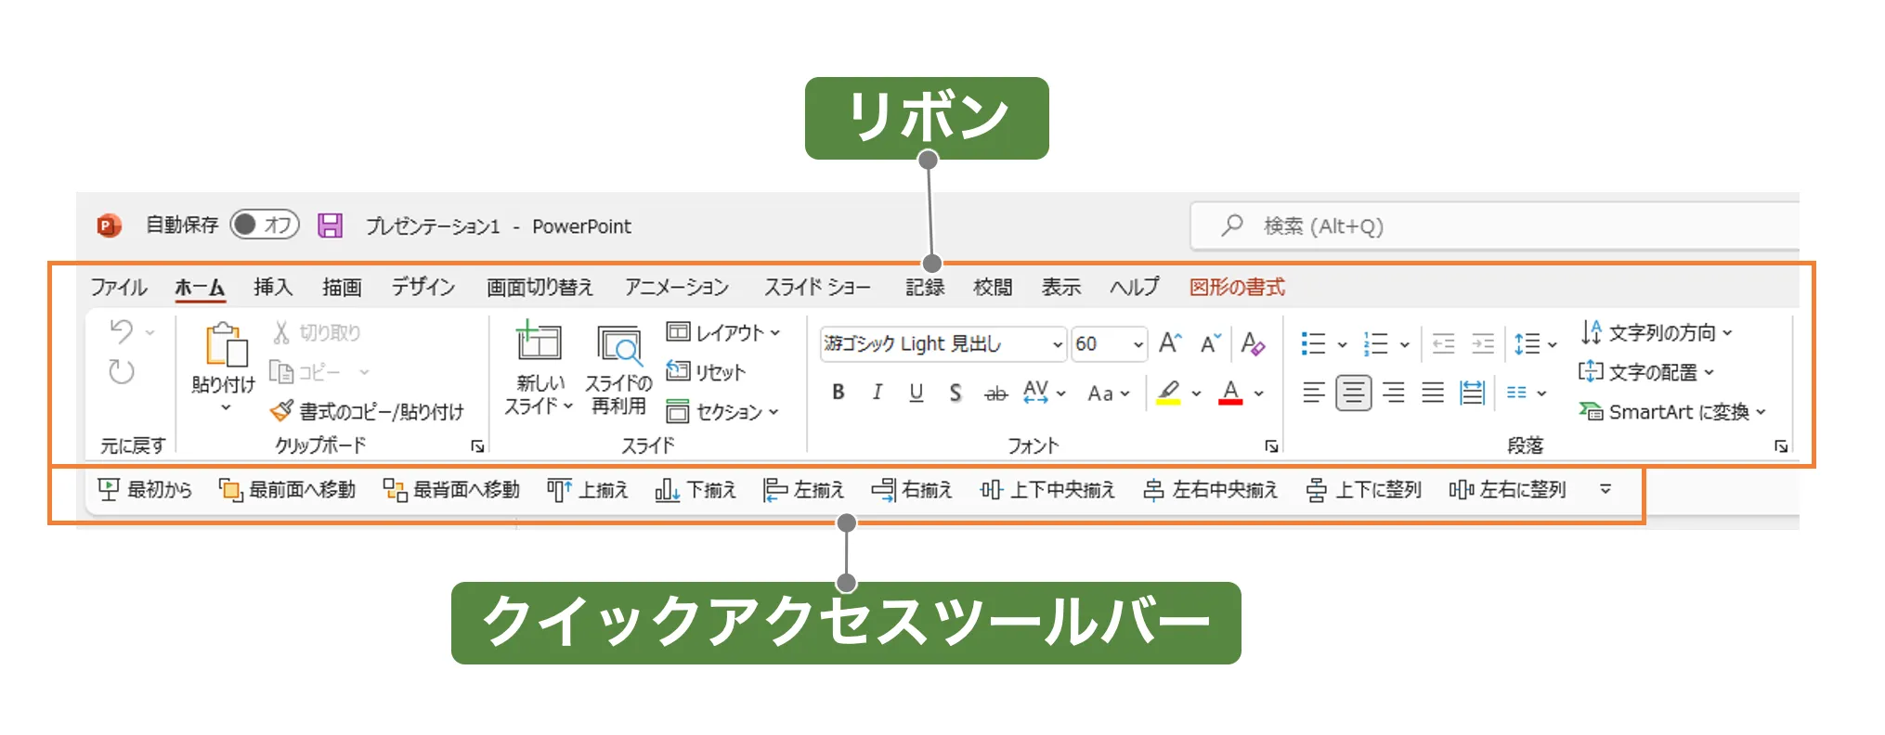Click the Cut (切り取り) scissors icon
The height and width of the screenshot is (735, 1885).
click(281, 332)
